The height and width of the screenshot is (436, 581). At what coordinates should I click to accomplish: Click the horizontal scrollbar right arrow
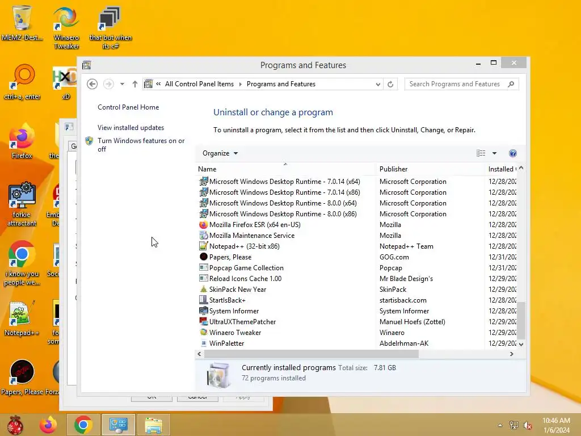pos(512,354)
